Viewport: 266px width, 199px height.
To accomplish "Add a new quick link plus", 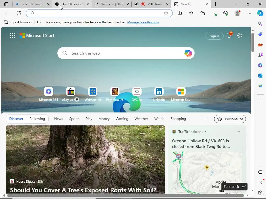I will click(x=203, y=94).
